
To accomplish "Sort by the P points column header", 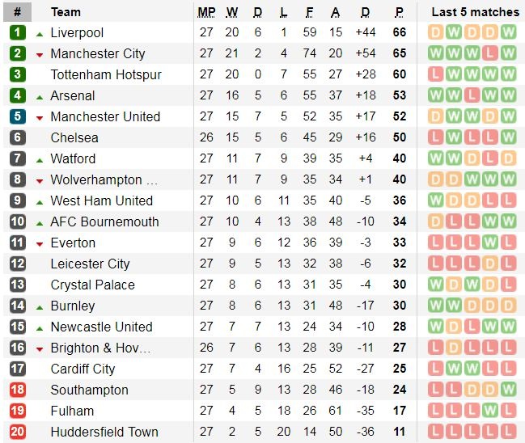I will (x=399, y=12).
